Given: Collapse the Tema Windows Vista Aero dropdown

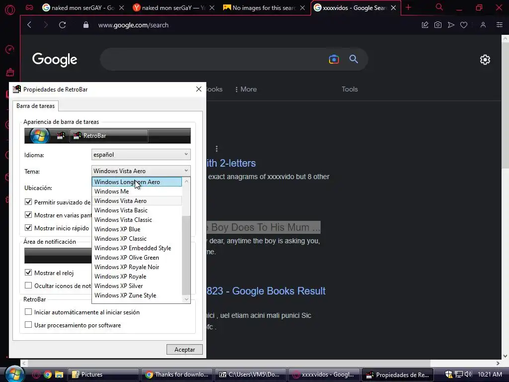Looking at the screenshot, I should pyautogui.click(x=141, y=171).
